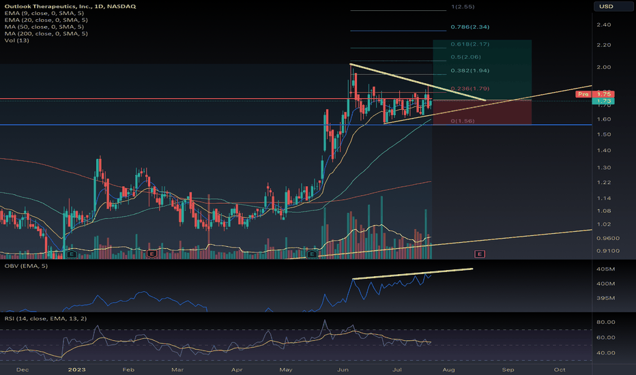Click 400M on the OBV scale
Image resolution: width=636 pixels, height=375 pixels.
coord(605,284)
